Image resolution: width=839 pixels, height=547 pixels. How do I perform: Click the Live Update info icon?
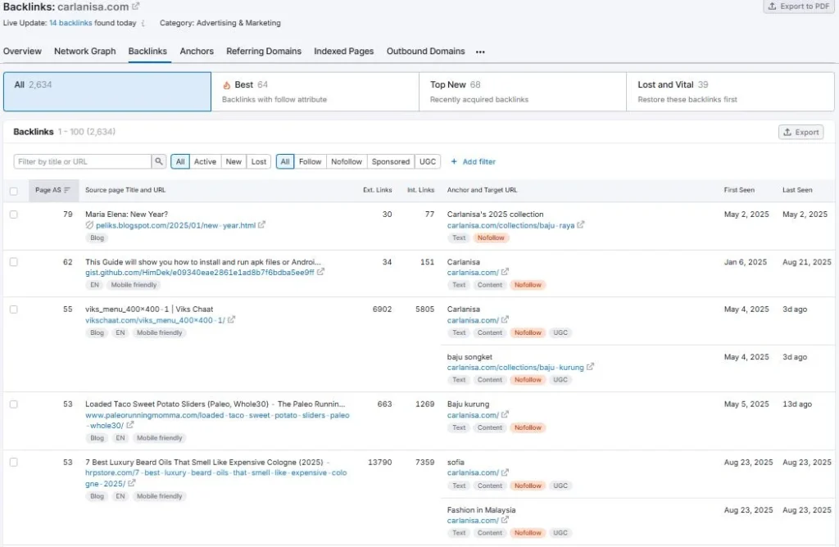(x=143, y=23)
